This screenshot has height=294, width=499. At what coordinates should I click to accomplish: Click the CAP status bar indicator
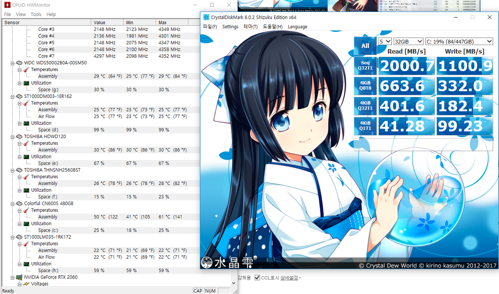point(198,291)
